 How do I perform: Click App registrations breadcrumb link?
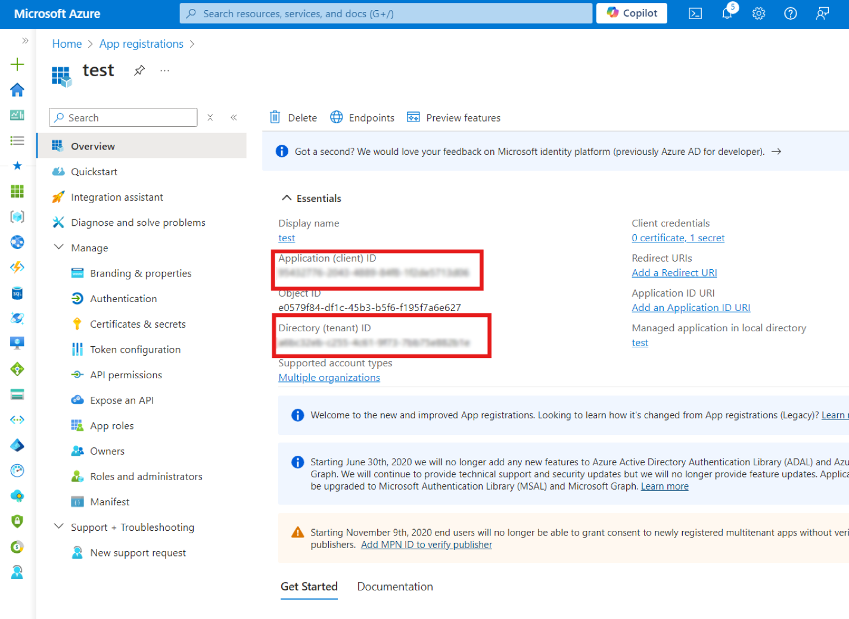(x=141, y=44)
